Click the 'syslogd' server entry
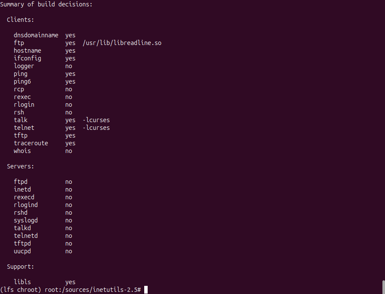 (26, 220)
